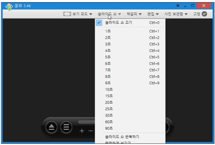The width and height of the screenshot is (215, 145).
Task: Open the 책갈피 dropdown
Action: (134, 14)
